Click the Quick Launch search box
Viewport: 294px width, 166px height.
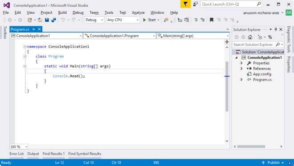tap(231, 4)
